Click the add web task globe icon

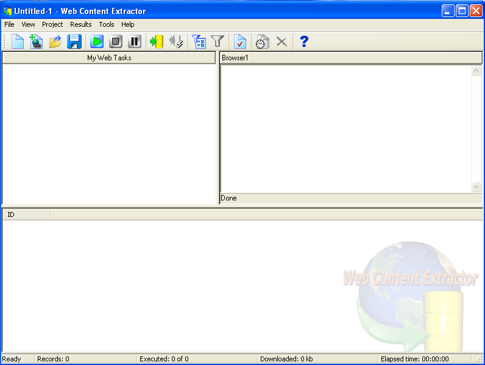(36, 41)
